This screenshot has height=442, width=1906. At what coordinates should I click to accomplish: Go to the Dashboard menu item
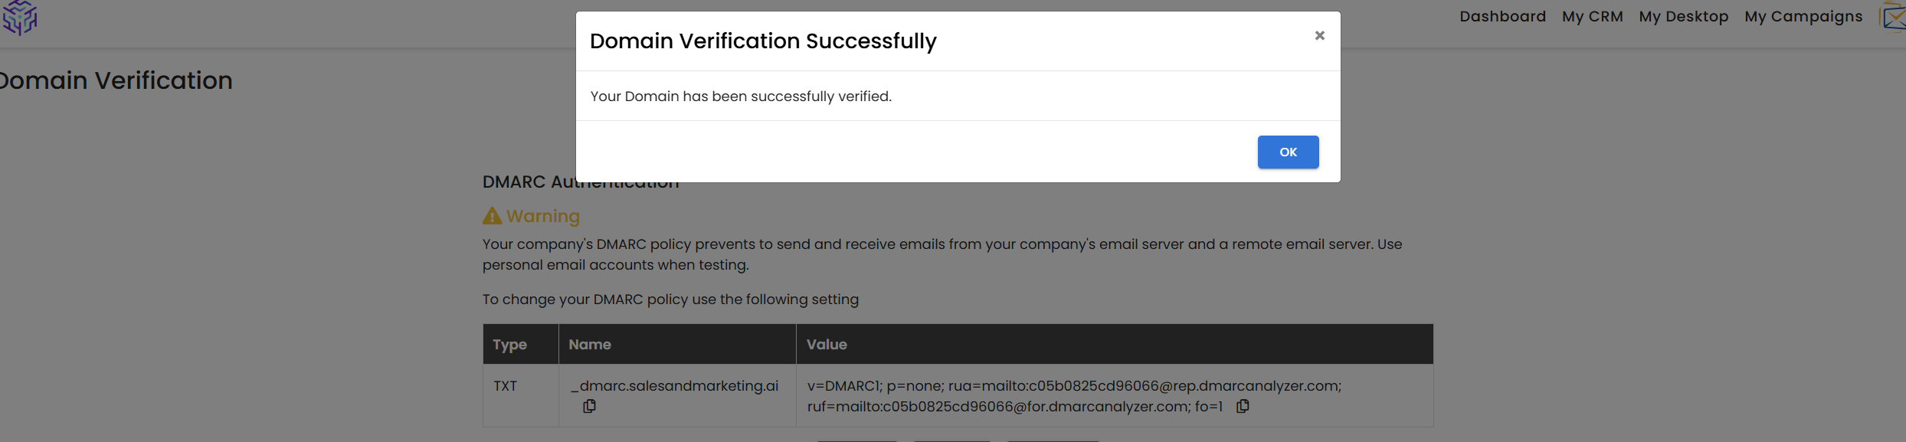[1502, 16]
